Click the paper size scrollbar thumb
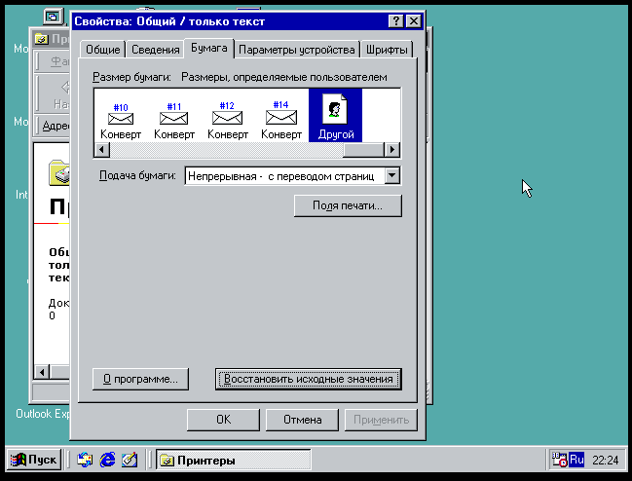Viewport: 632px width, 481px height. click(363, 150)
